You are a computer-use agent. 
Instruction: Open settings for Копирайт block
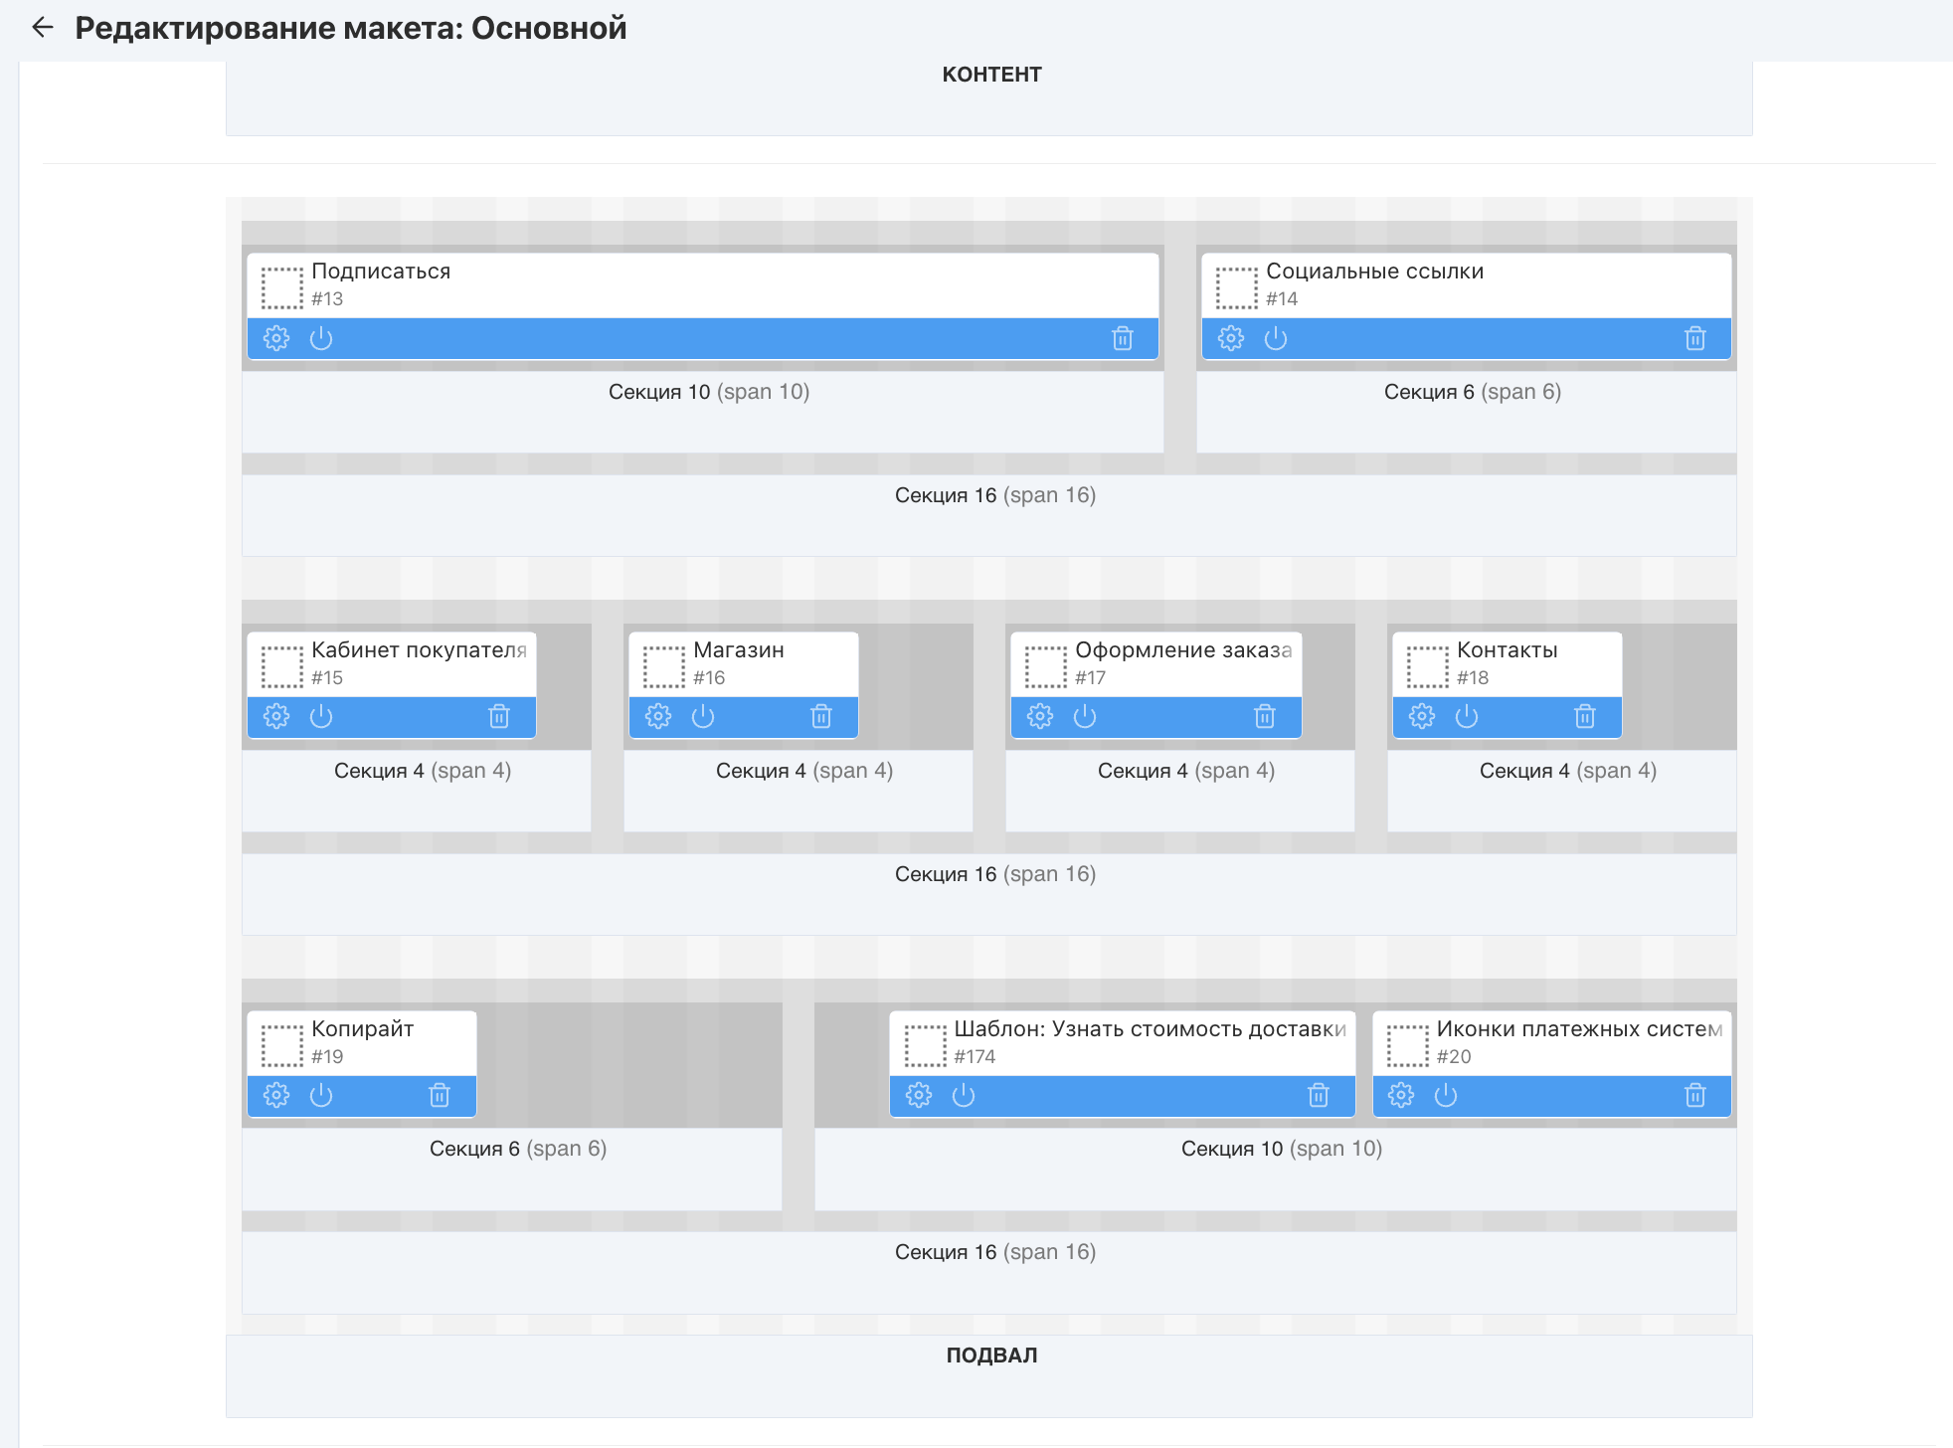click(276, 1096)
